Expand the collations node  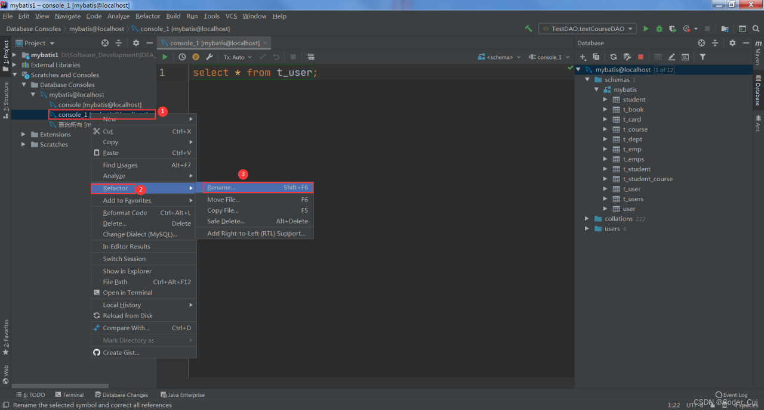click(x=587, y=219)
